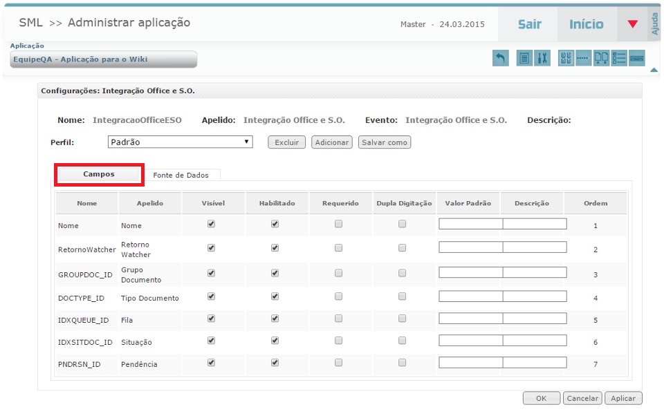Open the Perfil dropdown showing Padrão
Screen dimensions: 664x416
pos(180,142)
